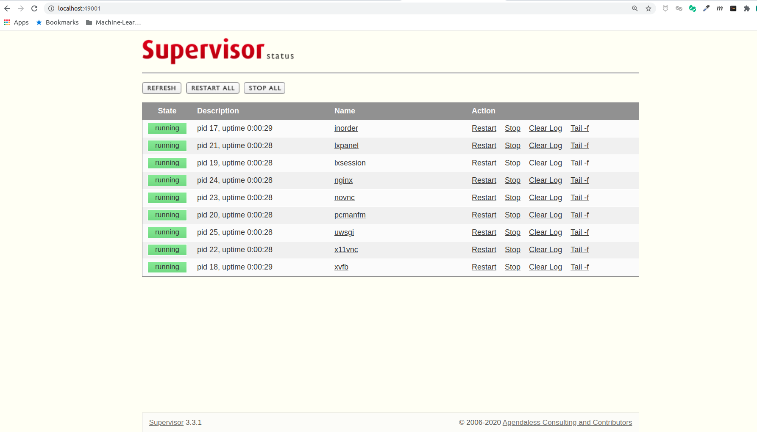Open the novnc process link

point(345,198)
